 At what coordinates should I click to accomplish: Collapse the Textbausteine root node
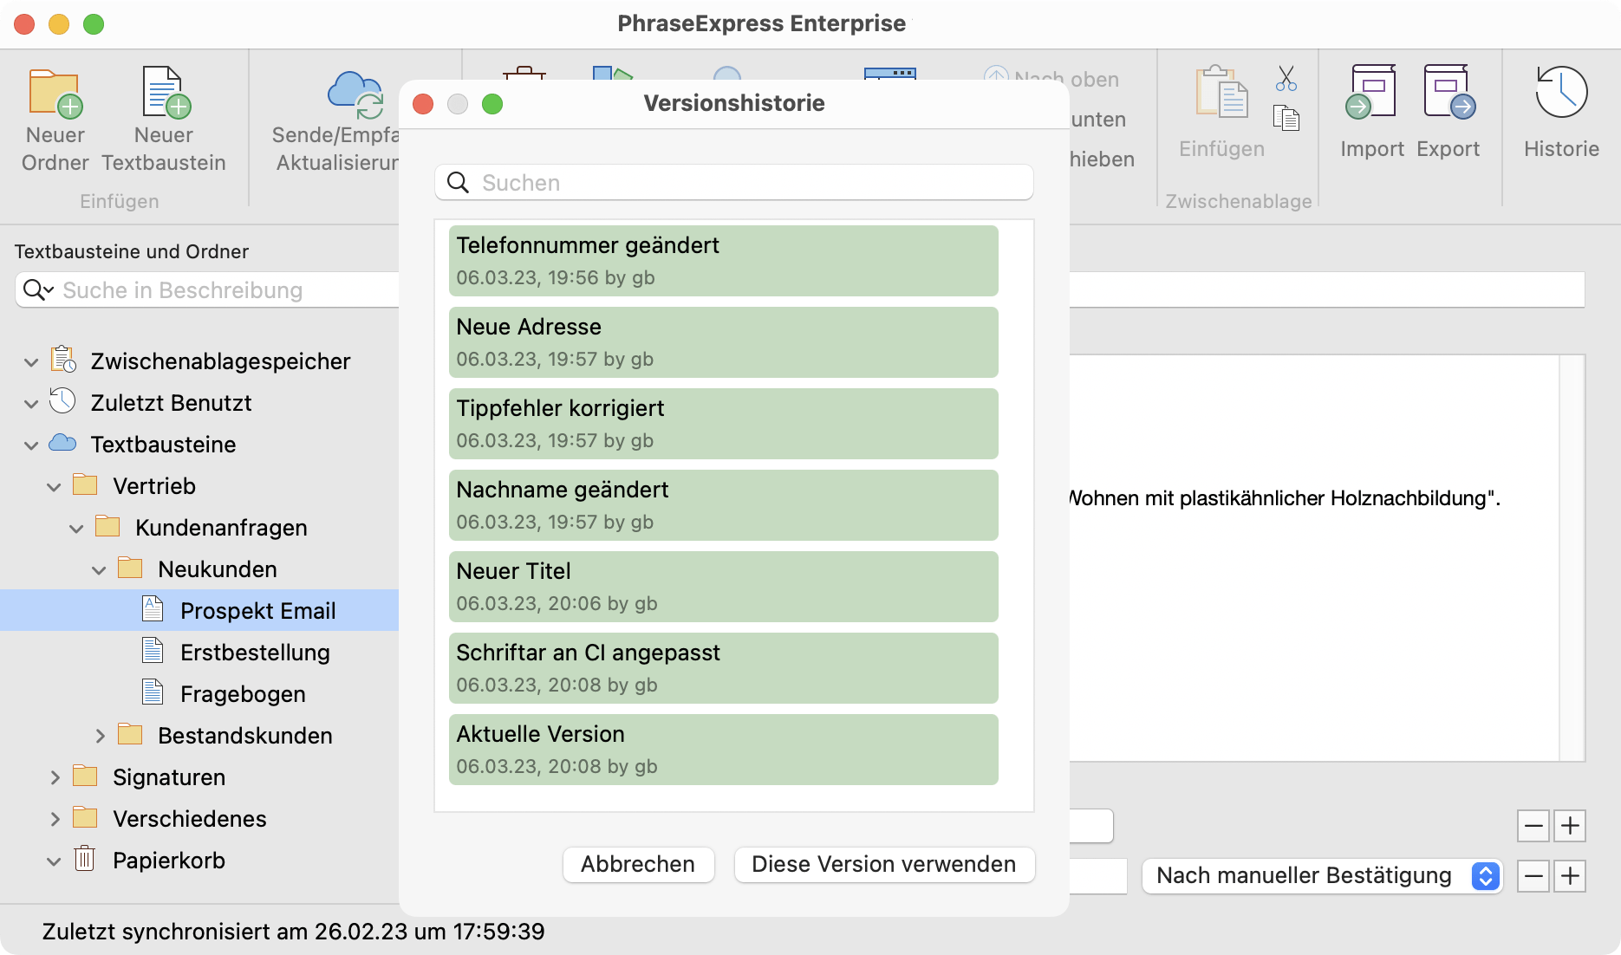pyautogui.click(x=31, y=445)
